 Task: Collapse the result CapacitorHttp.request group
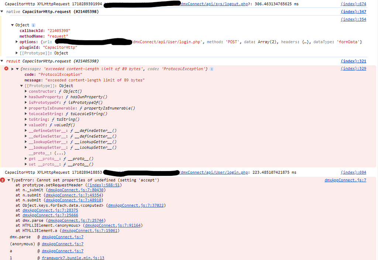tap(2, 61)
